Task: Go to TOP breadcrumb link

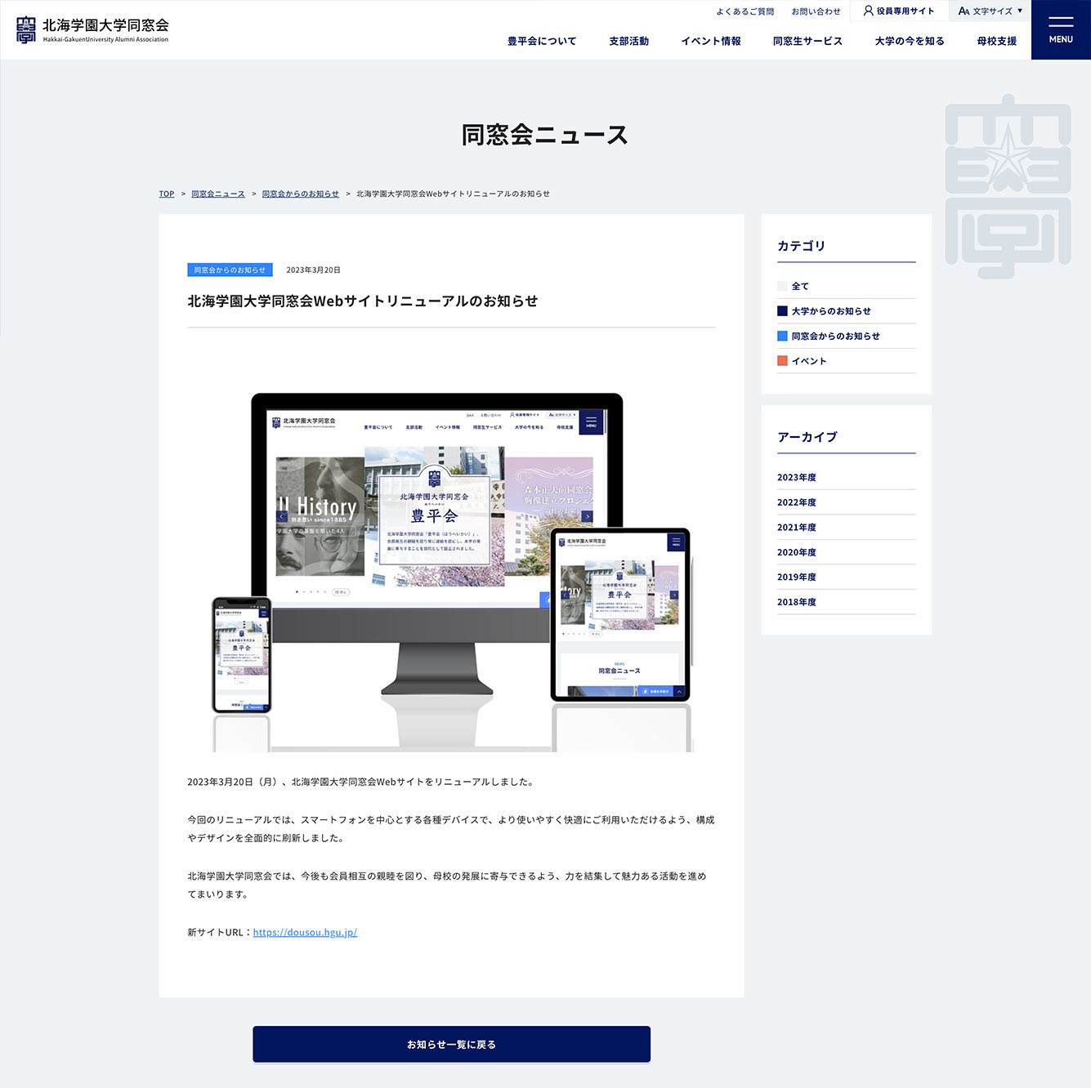Action: pyautogui.click(x=167, y=194)
